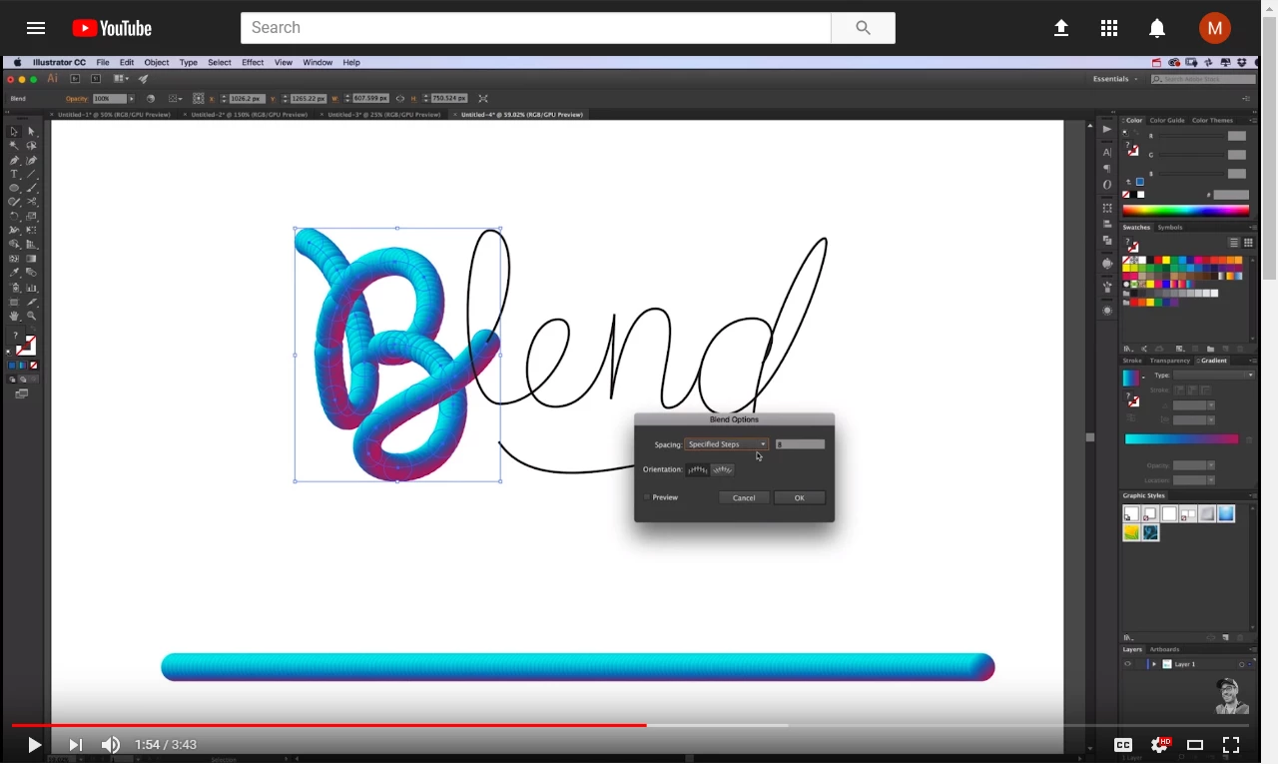Viewport: 1278px width, 764px height.
Task: Choose Align to Path orientation icon
Action: point(723,469)
